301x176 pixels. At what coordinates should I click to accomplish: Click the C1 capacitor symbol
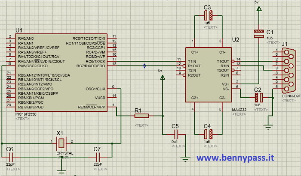258,34
